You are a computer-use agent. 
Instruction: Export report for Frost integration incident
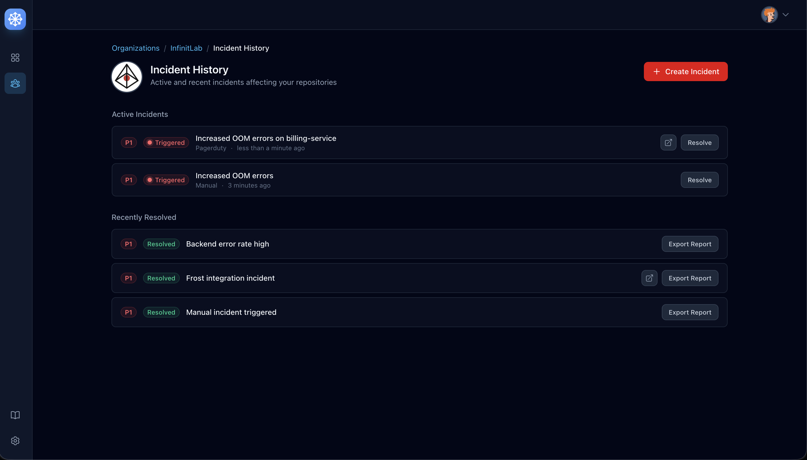690,278
